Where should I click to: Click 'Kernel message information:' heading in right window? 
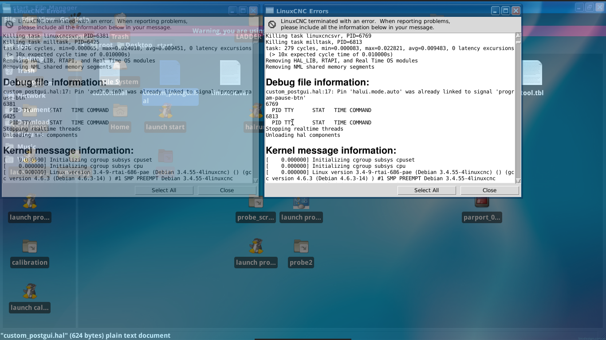(331, 151)
